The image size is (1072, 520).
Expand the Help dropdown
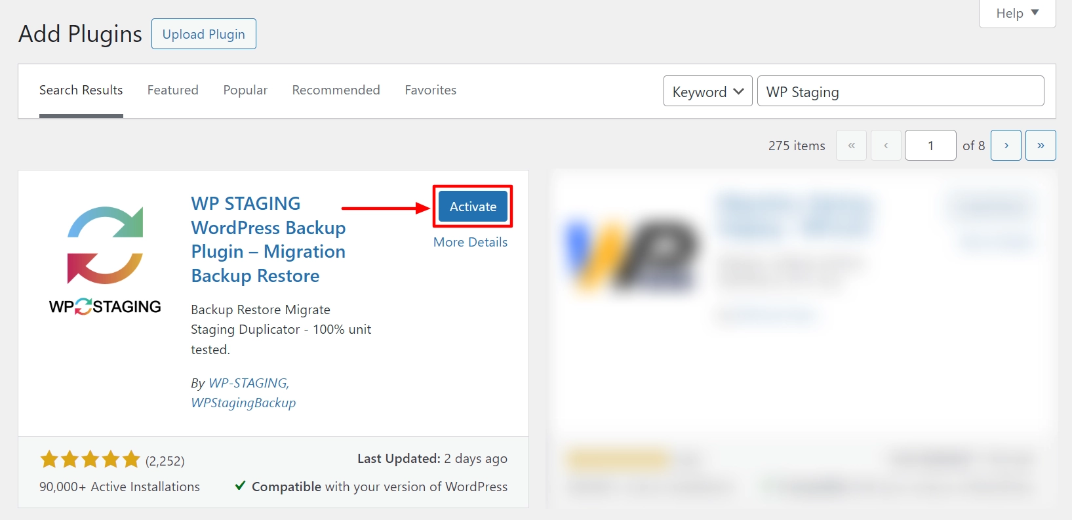[x=1017, y=13]
